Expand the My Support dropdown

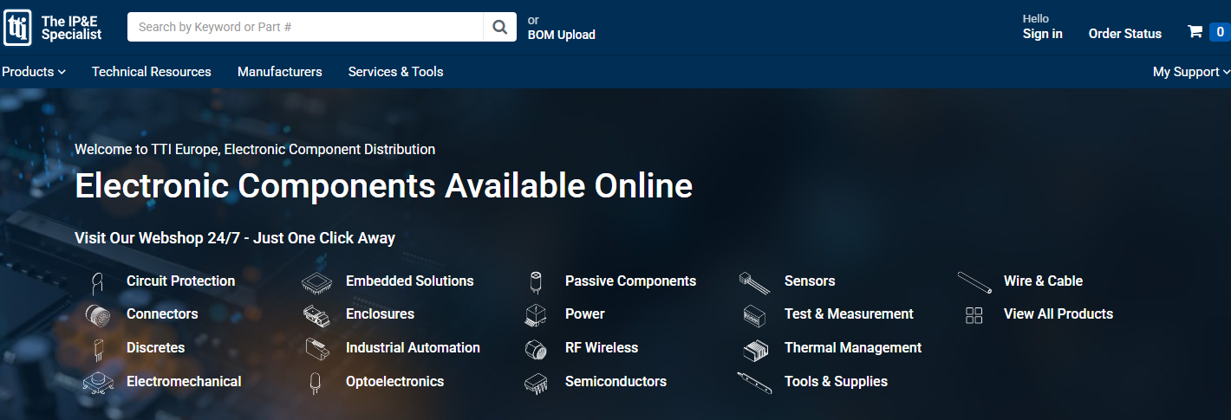[x=1190, y=72]
